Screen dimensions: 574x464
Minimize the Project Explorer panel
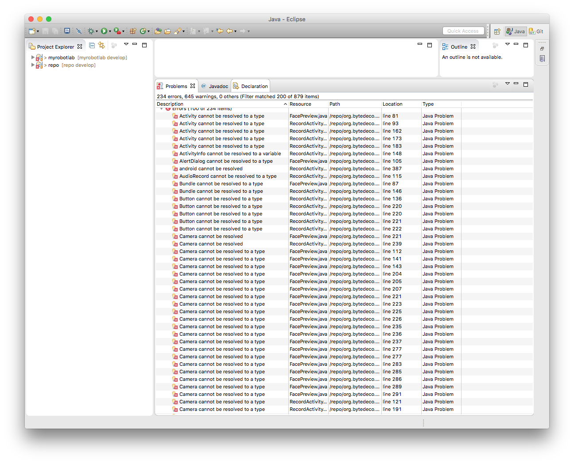click(x=135, y=44)
